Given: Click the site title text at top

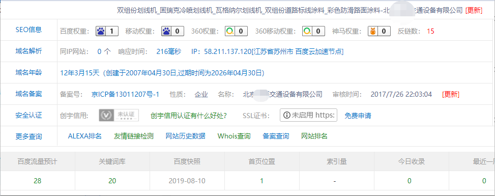Looking at the screenshot, I should [290, 10].
